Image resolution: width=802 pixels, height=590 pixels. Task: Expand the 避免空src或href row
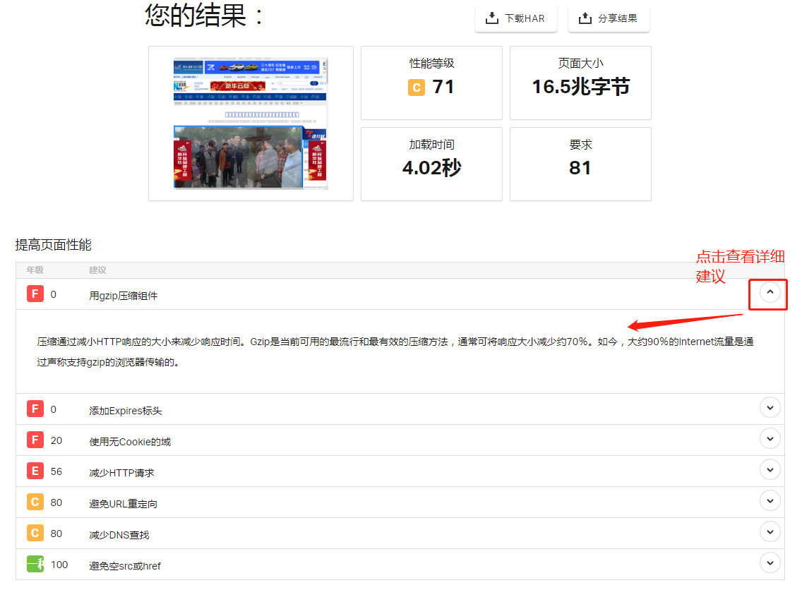770,563
